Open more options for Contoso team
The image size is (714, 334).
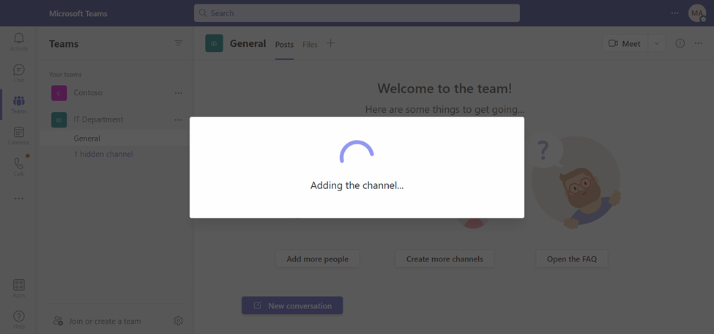(x=179, y=93)
